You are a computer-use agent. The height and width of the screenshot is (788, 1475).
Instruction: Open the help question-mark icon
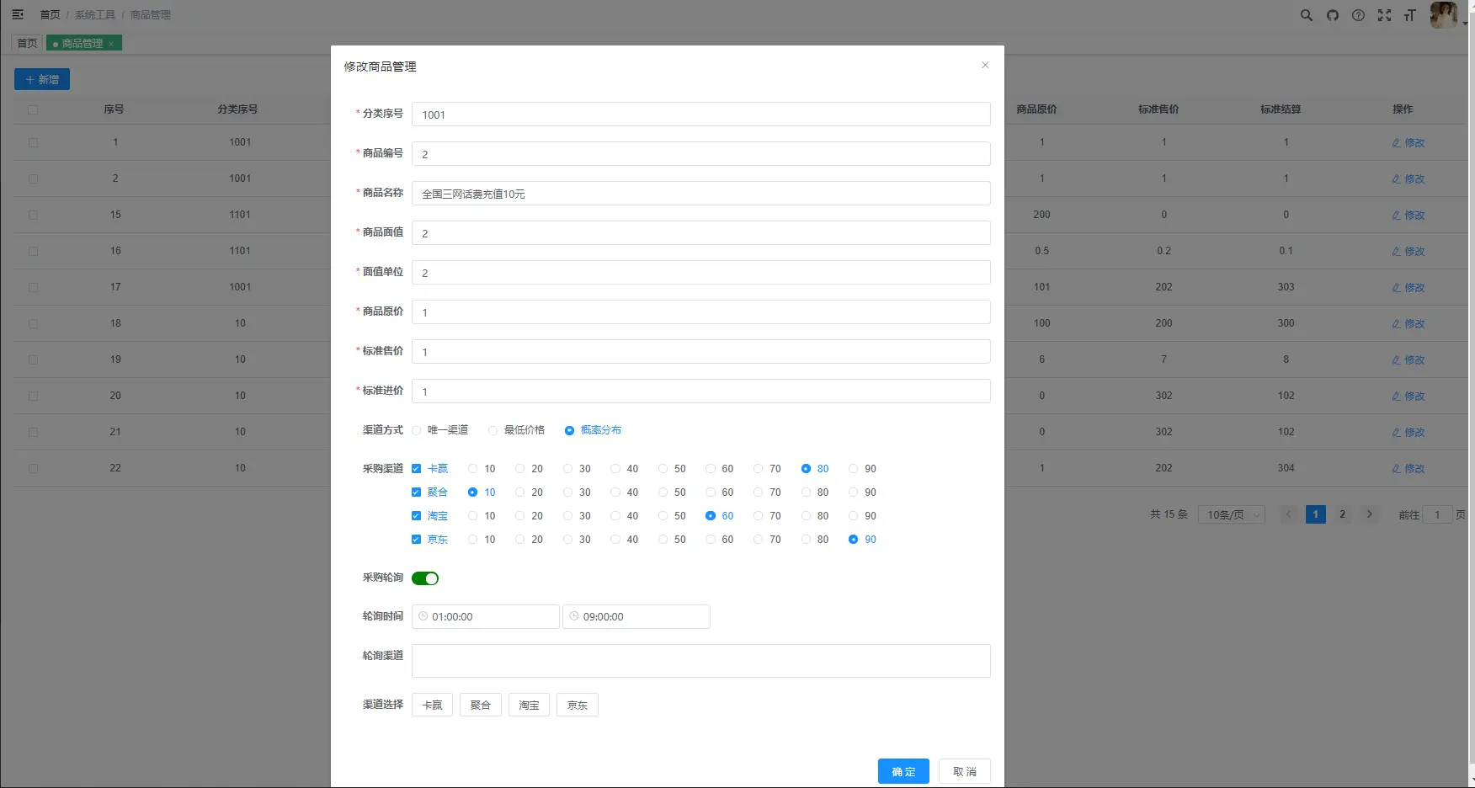coord(1358,15)
